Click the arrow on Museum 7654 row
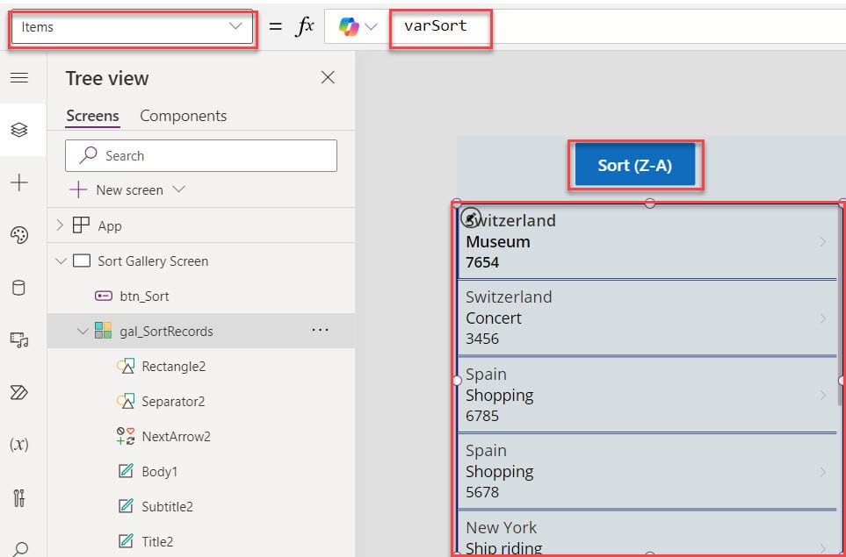This screenshot has width=846, height=557. tap(823, 242)
